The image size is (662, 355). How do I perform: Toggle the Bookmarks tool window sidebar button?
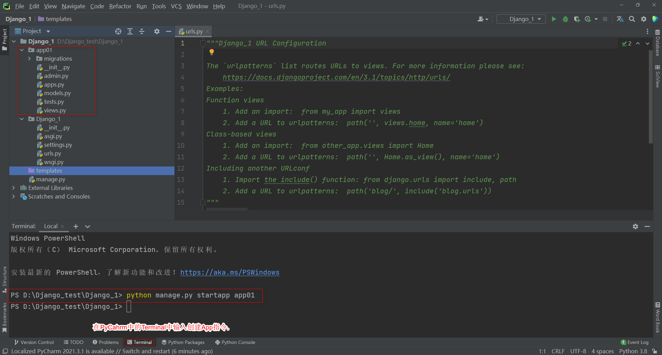pos(4,317)
